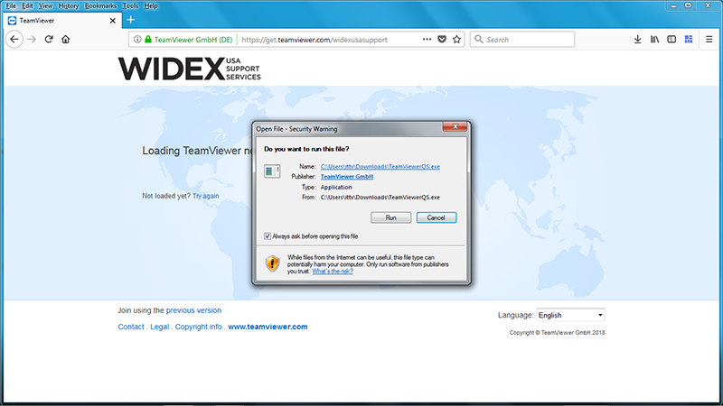This screenshot has height=406, width=723.
Task: Click the Try again link
Action: [x=205, y=196]
